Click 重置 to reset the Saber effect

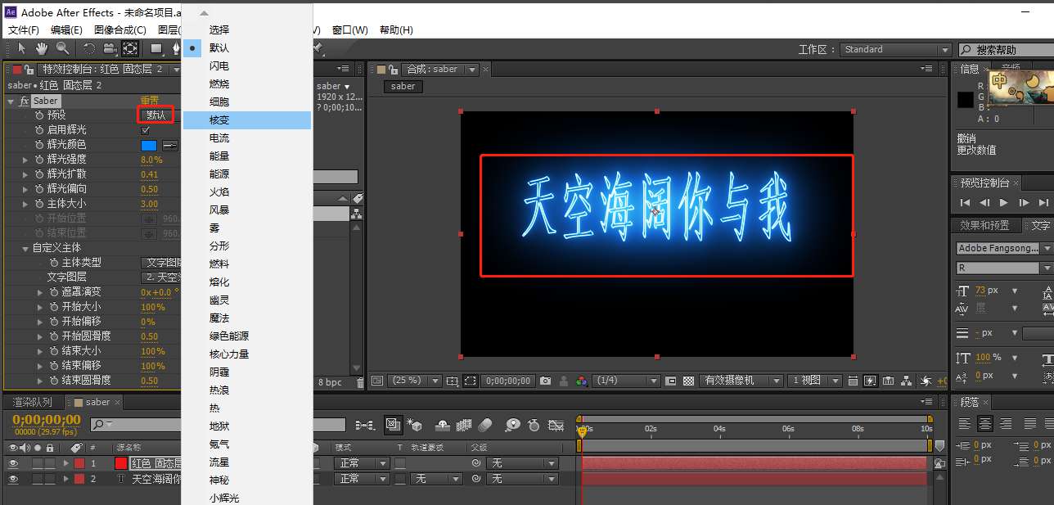point(151,100)
